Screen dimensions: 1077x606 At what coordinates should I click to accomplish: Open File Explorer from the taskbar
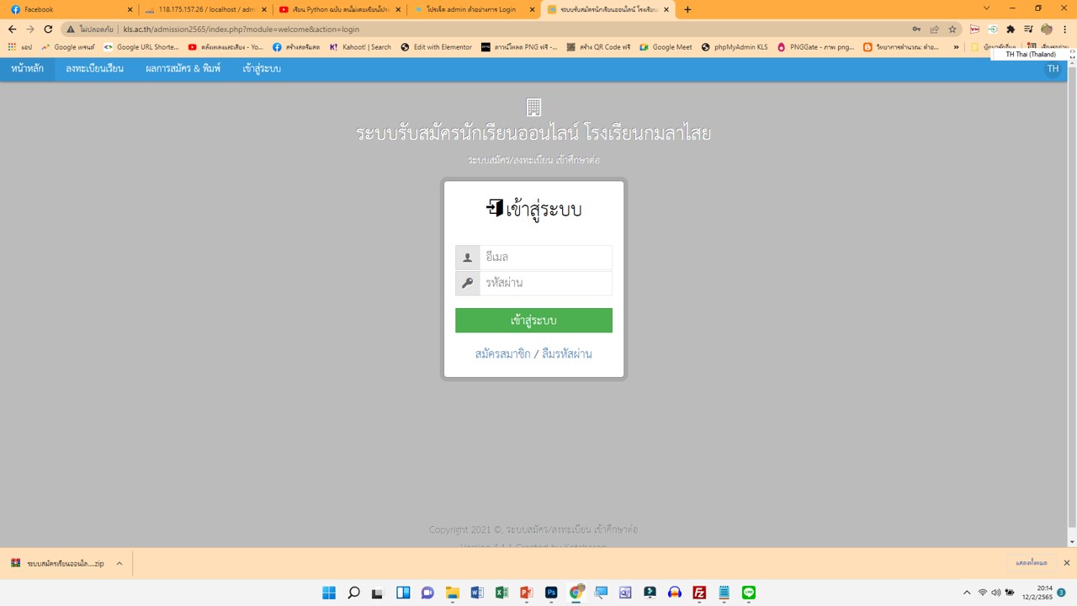coord(452,593)
